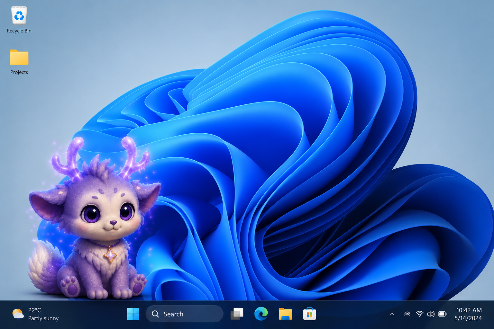
Task: Click the Partly sunny weather icon
Action: [18, 314]
